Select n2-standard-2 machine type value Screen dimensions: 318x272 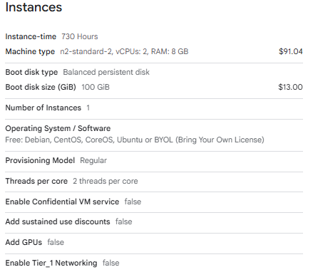coord(124,51)
